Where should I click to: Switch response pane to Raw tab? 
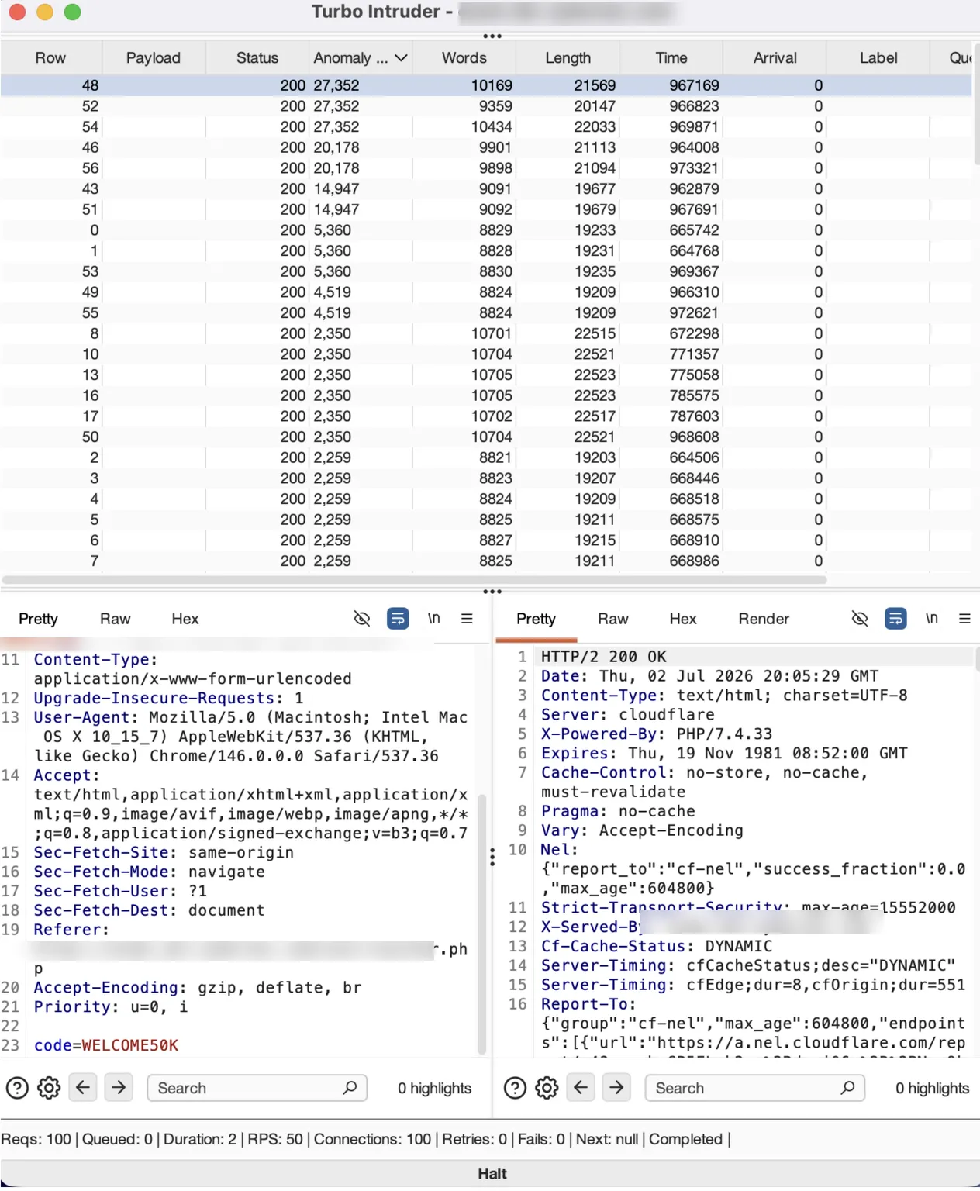(x=612, y=619)
